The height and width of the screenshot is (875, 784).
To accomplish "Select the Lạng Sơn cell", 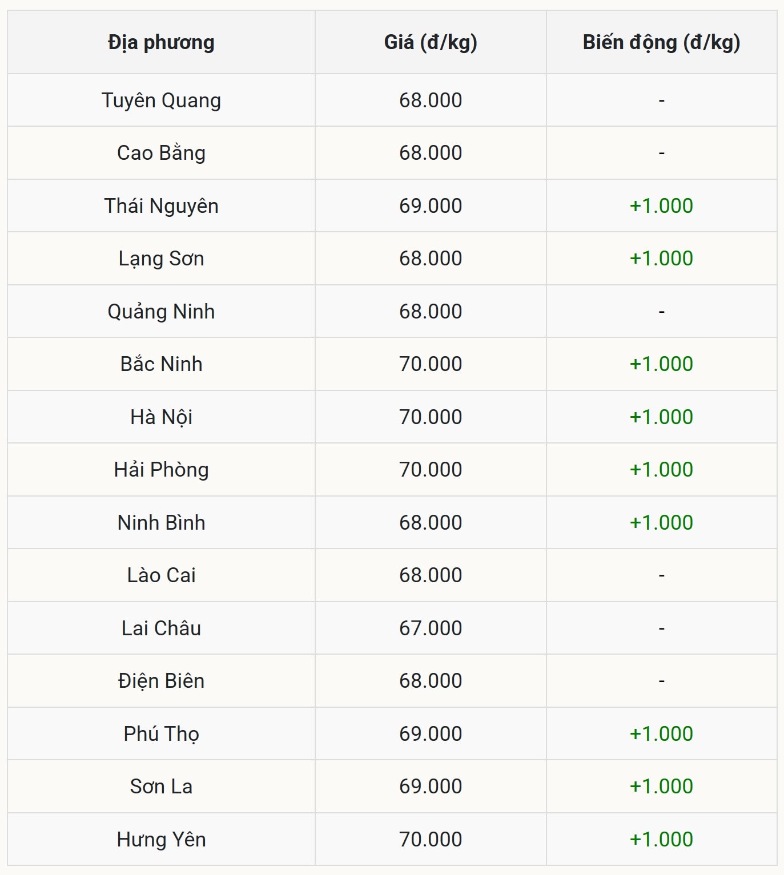I will point(161,259).
